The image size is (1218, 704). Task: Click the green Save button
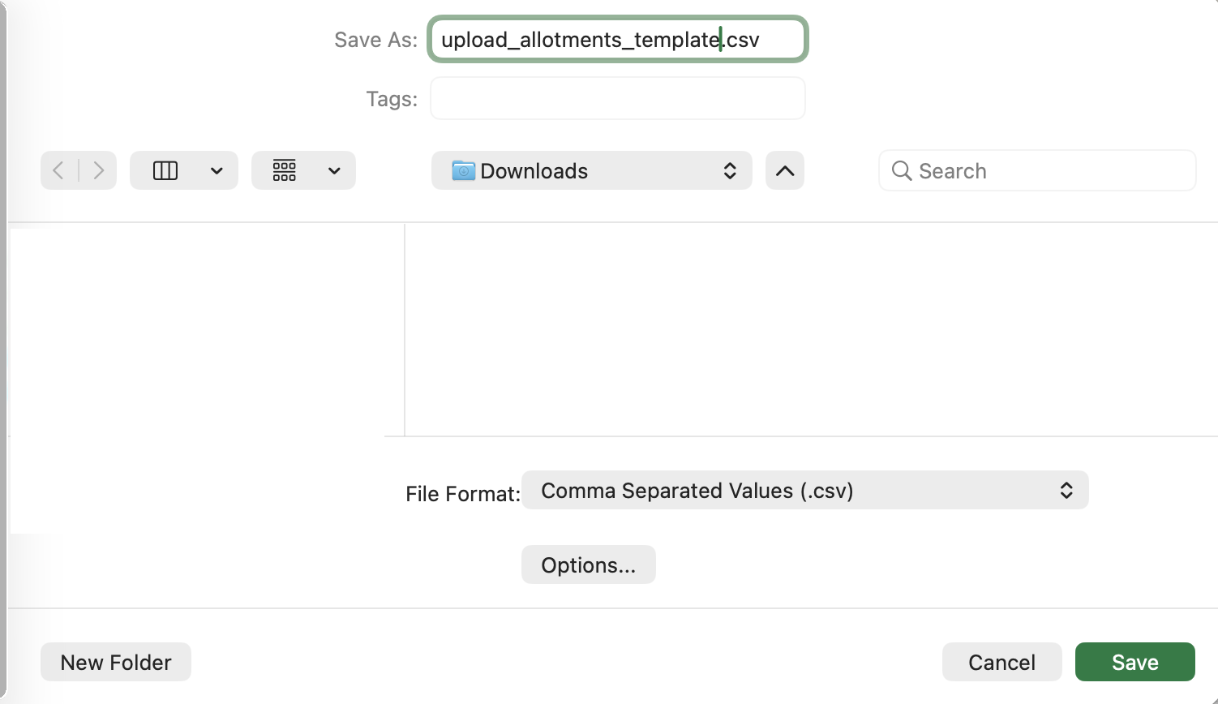click(1134, 662)
